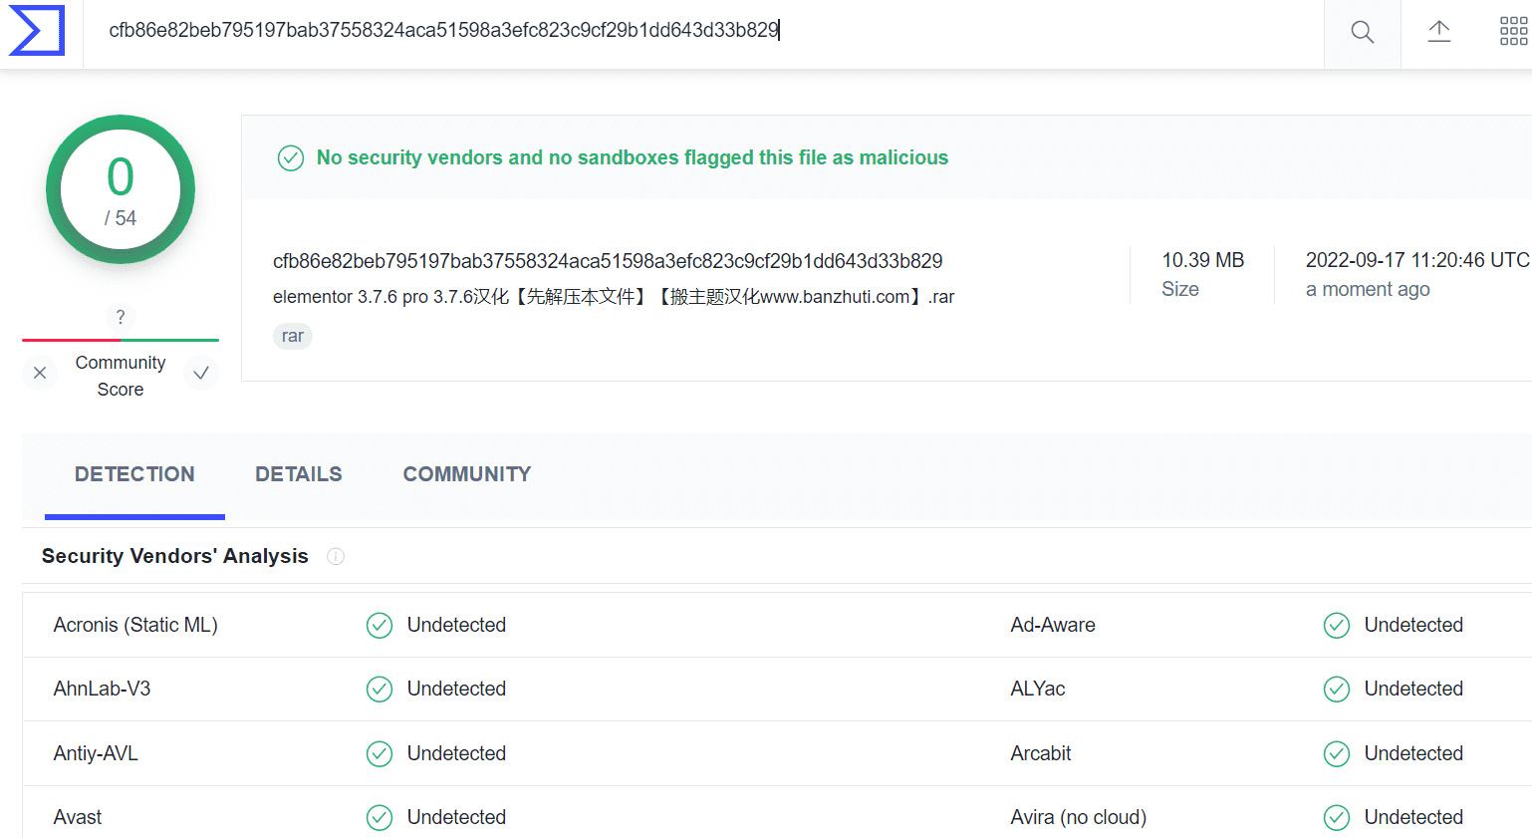Select the 10.39 MB size value
The image size is (1532, 838).
click(x=1203, y=260)
